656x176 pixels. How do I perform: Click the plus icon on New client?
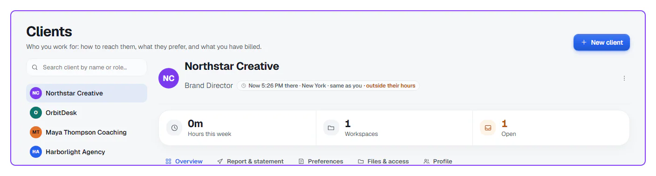pos(584,42)
